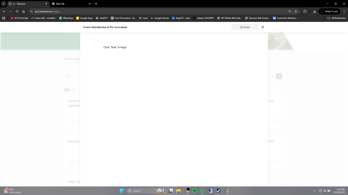Open meet bookmark
This screenshot has height=195, width=348.
click(x=143, y=18)
